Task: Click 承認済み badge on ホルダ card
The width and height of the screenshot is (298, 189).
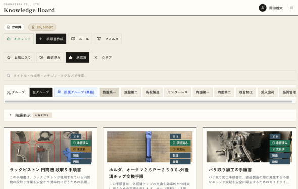Action: click(x=180, y=143)
